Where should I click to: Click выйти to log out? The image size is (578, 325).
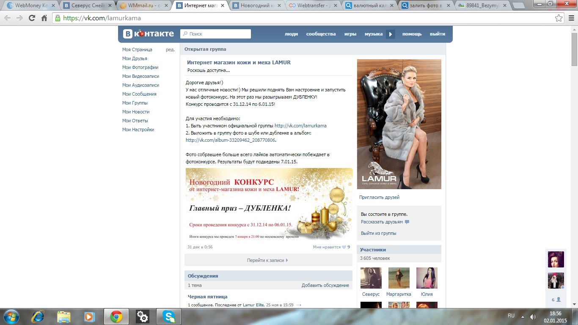click(438, 34)
